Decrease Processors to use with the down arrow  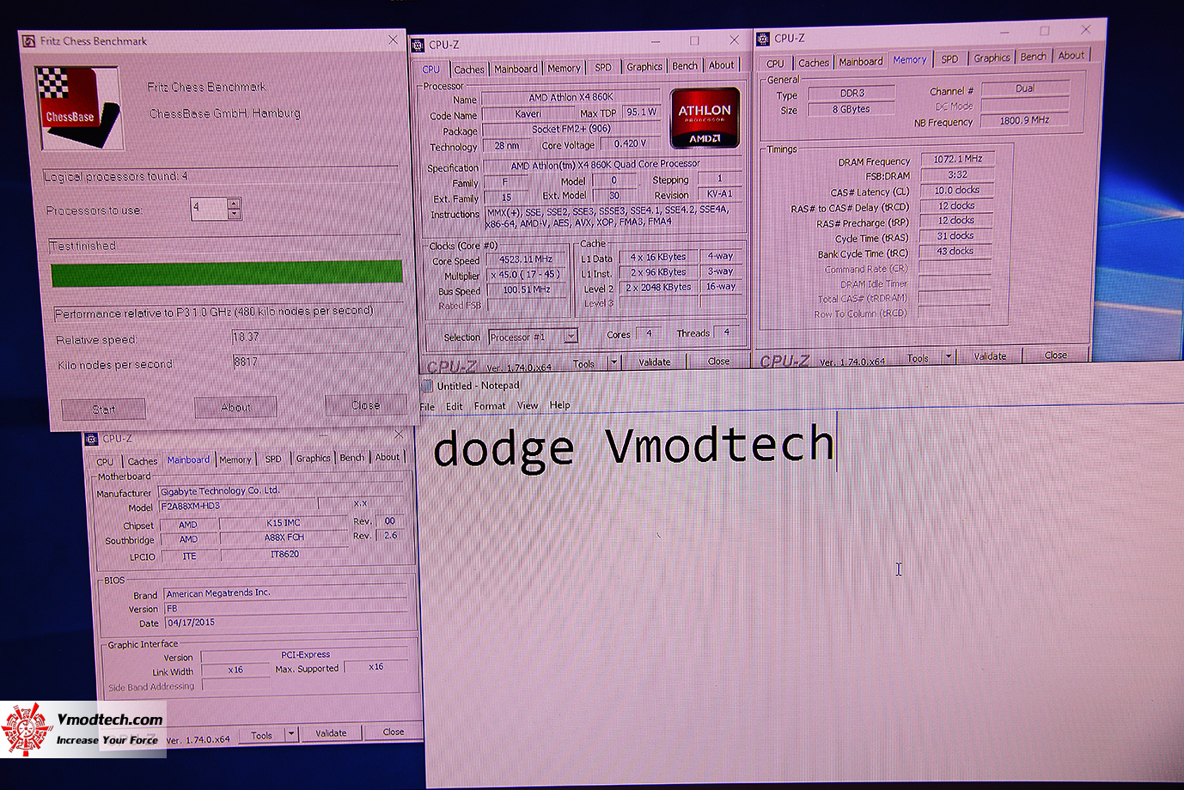pos(234,214)
